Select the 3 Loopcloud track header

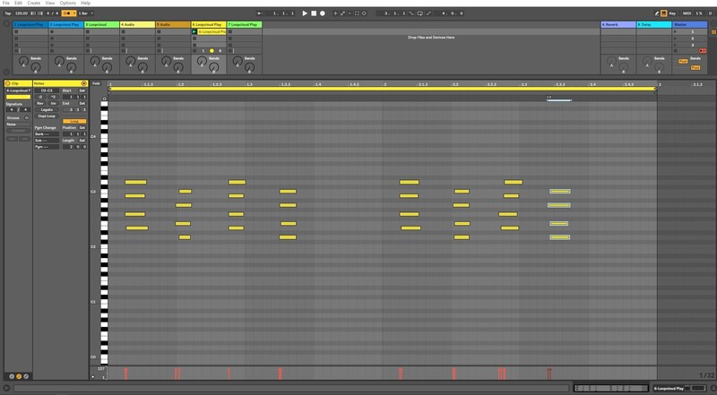point(101,24)
